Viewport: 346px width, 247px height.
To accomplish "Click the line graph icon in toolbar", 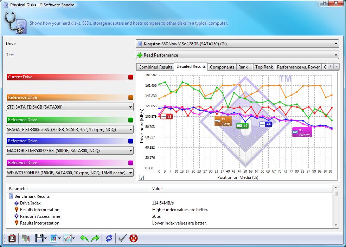I will pyautogui.click(x=68, y=238).
